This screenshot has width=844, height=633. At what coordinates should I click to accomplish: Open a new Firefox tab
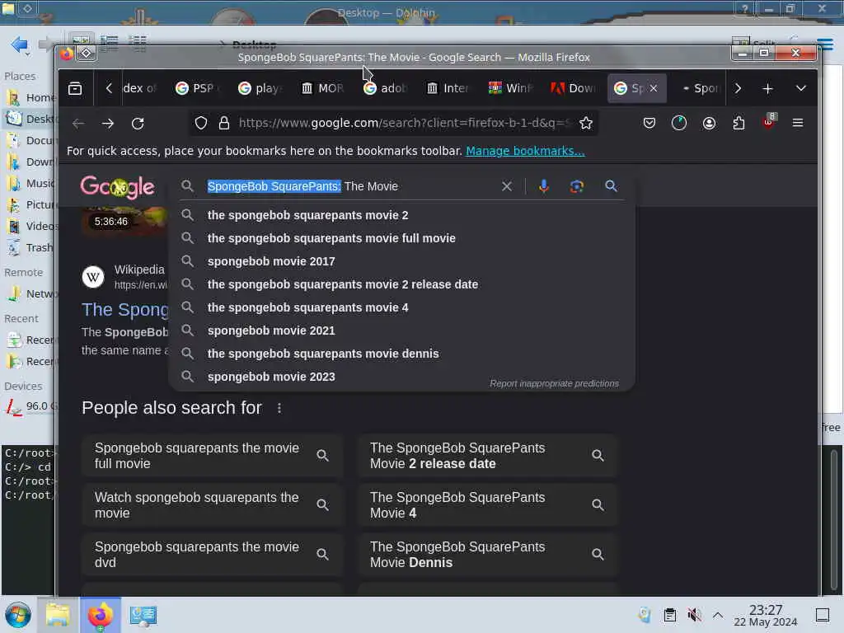[767, 88]
